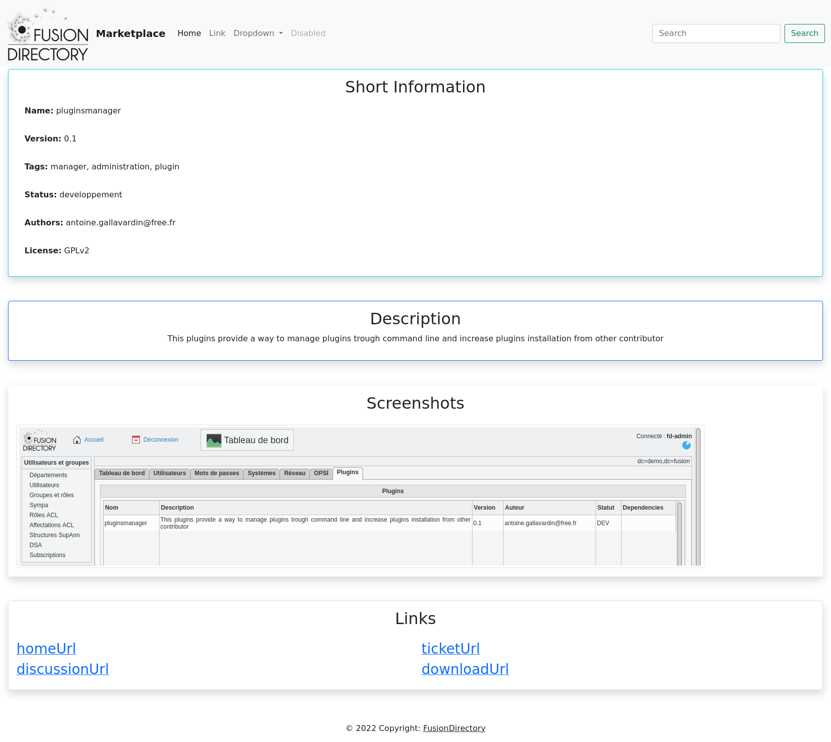
Task: Go to the Home nav item
Action: (x=189, y=33)
